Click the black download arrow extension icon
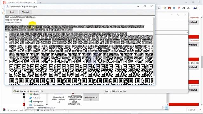The image size is (203, 114). pos(184,8)
